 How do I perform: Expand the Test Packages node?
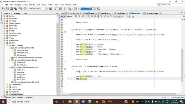point(7,85)
